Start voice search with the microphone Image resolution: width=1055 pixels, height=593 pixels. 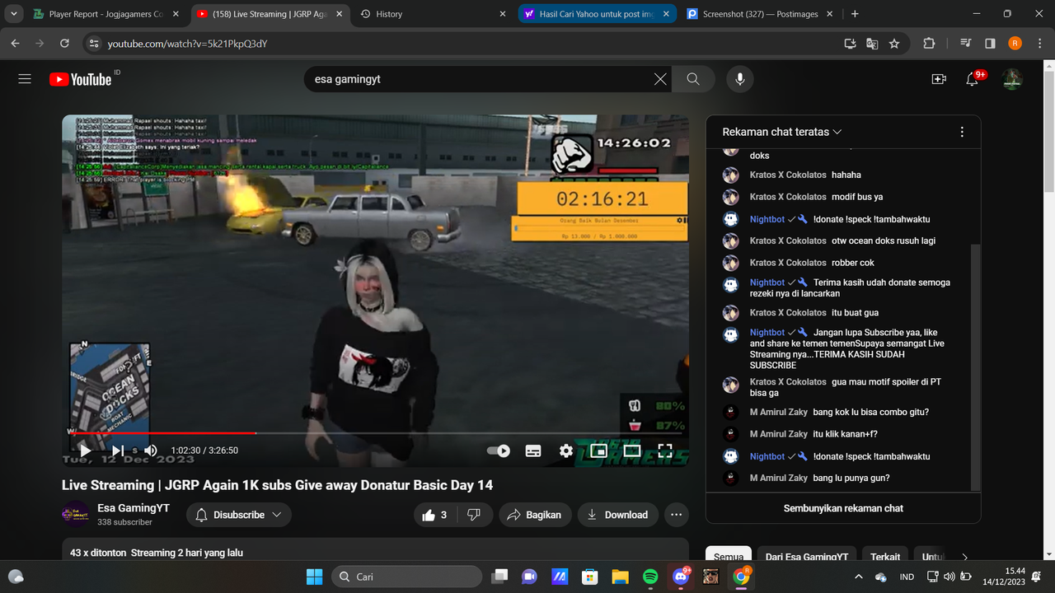click(740, 79)
